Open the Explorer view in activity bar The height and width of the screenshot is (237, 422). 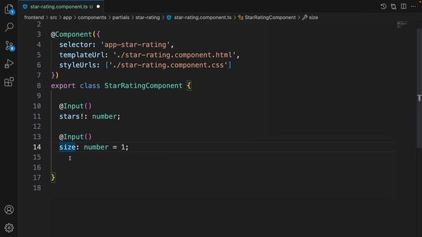(9, 9)
